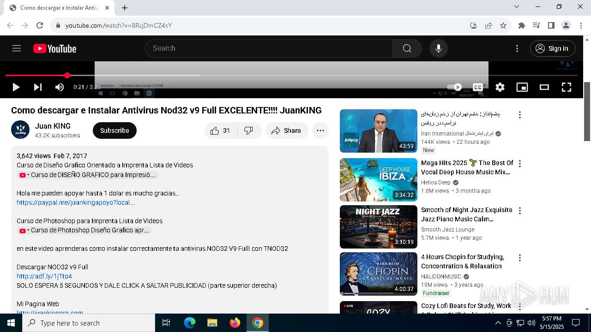The height and width of the screenshot is (332, 591).
Task: Skip to next video
Action: pyautogui.click(x=38, y=87)
